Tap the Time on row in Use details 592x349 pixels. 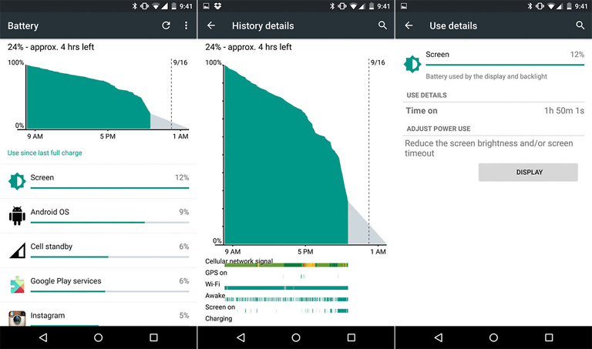[495, 110]
